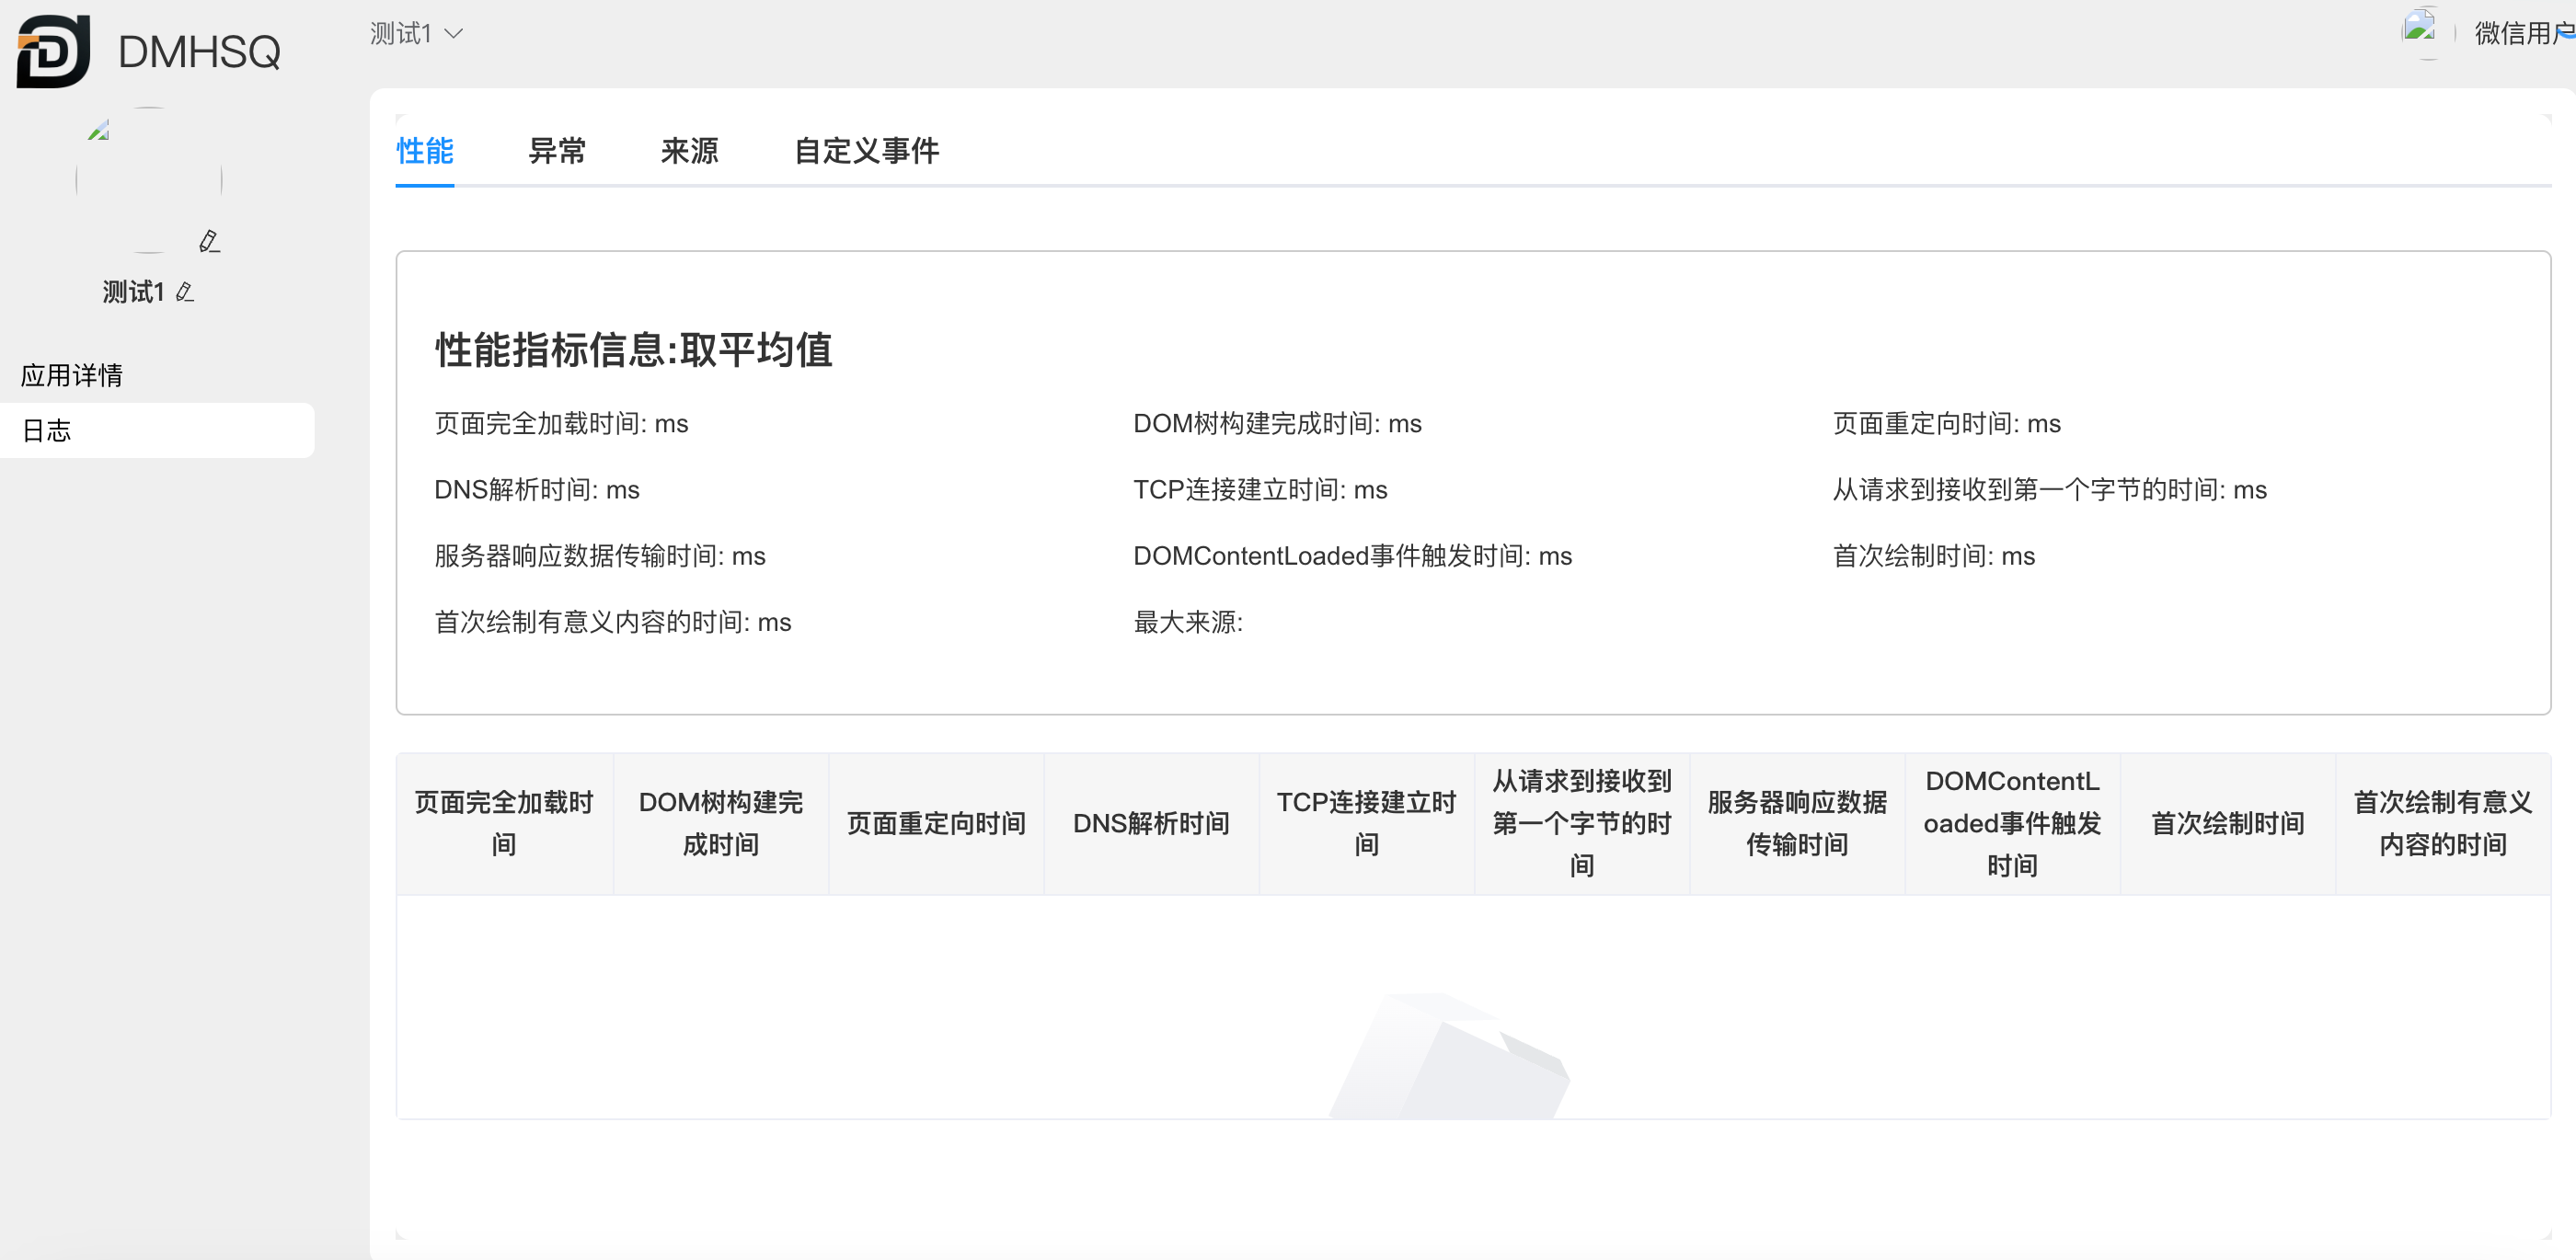Switch to the 异常 tab
The height and width of the screenshot is (1260, 2576).
556,151
